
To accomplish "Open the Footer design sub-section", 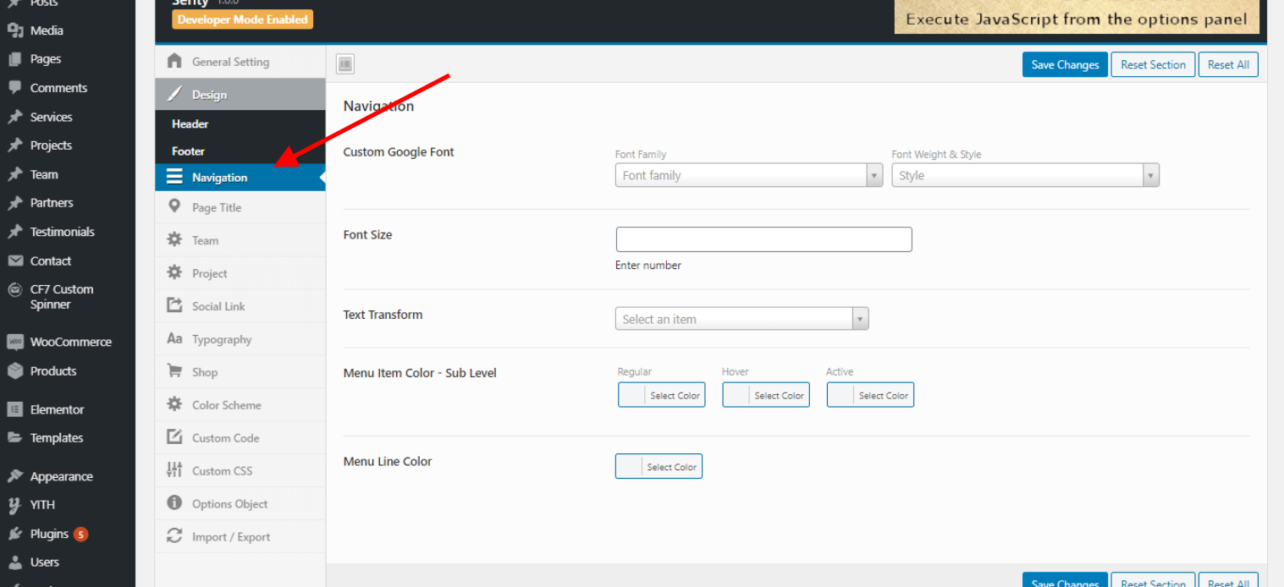I will coord(189,151).
